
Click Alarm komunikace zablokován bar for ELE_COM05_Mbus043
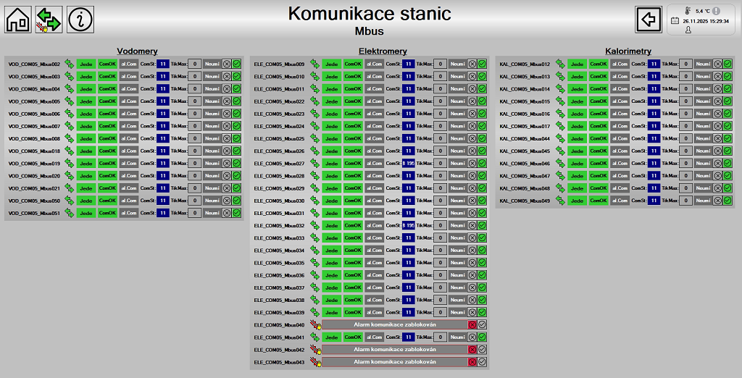(x=395, y=362)
